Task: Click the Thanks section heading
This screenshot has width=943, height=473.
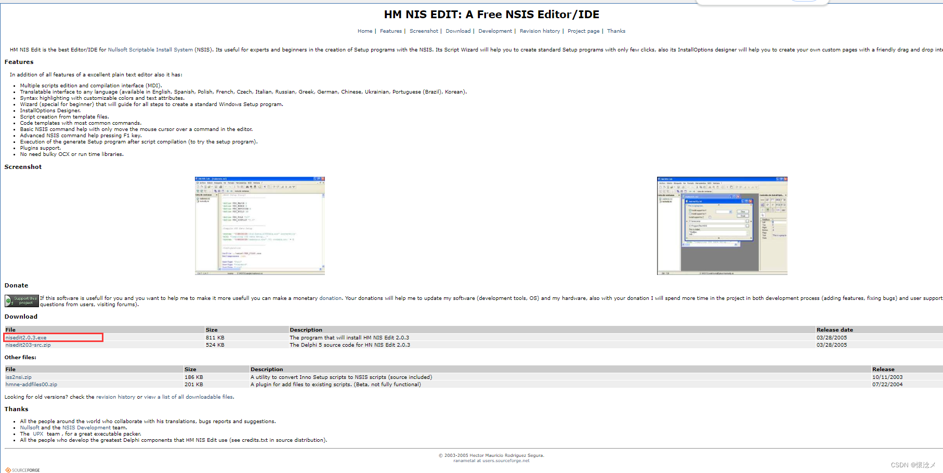Action: [x=16, y=409]
